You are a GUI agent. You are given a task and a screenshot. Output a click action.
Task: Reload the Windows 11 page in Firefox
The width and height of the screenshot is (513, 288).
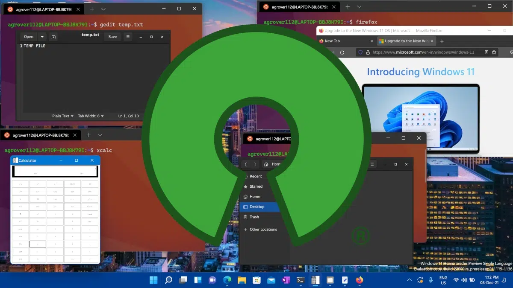pyautogui.click(x=343, y=52)
